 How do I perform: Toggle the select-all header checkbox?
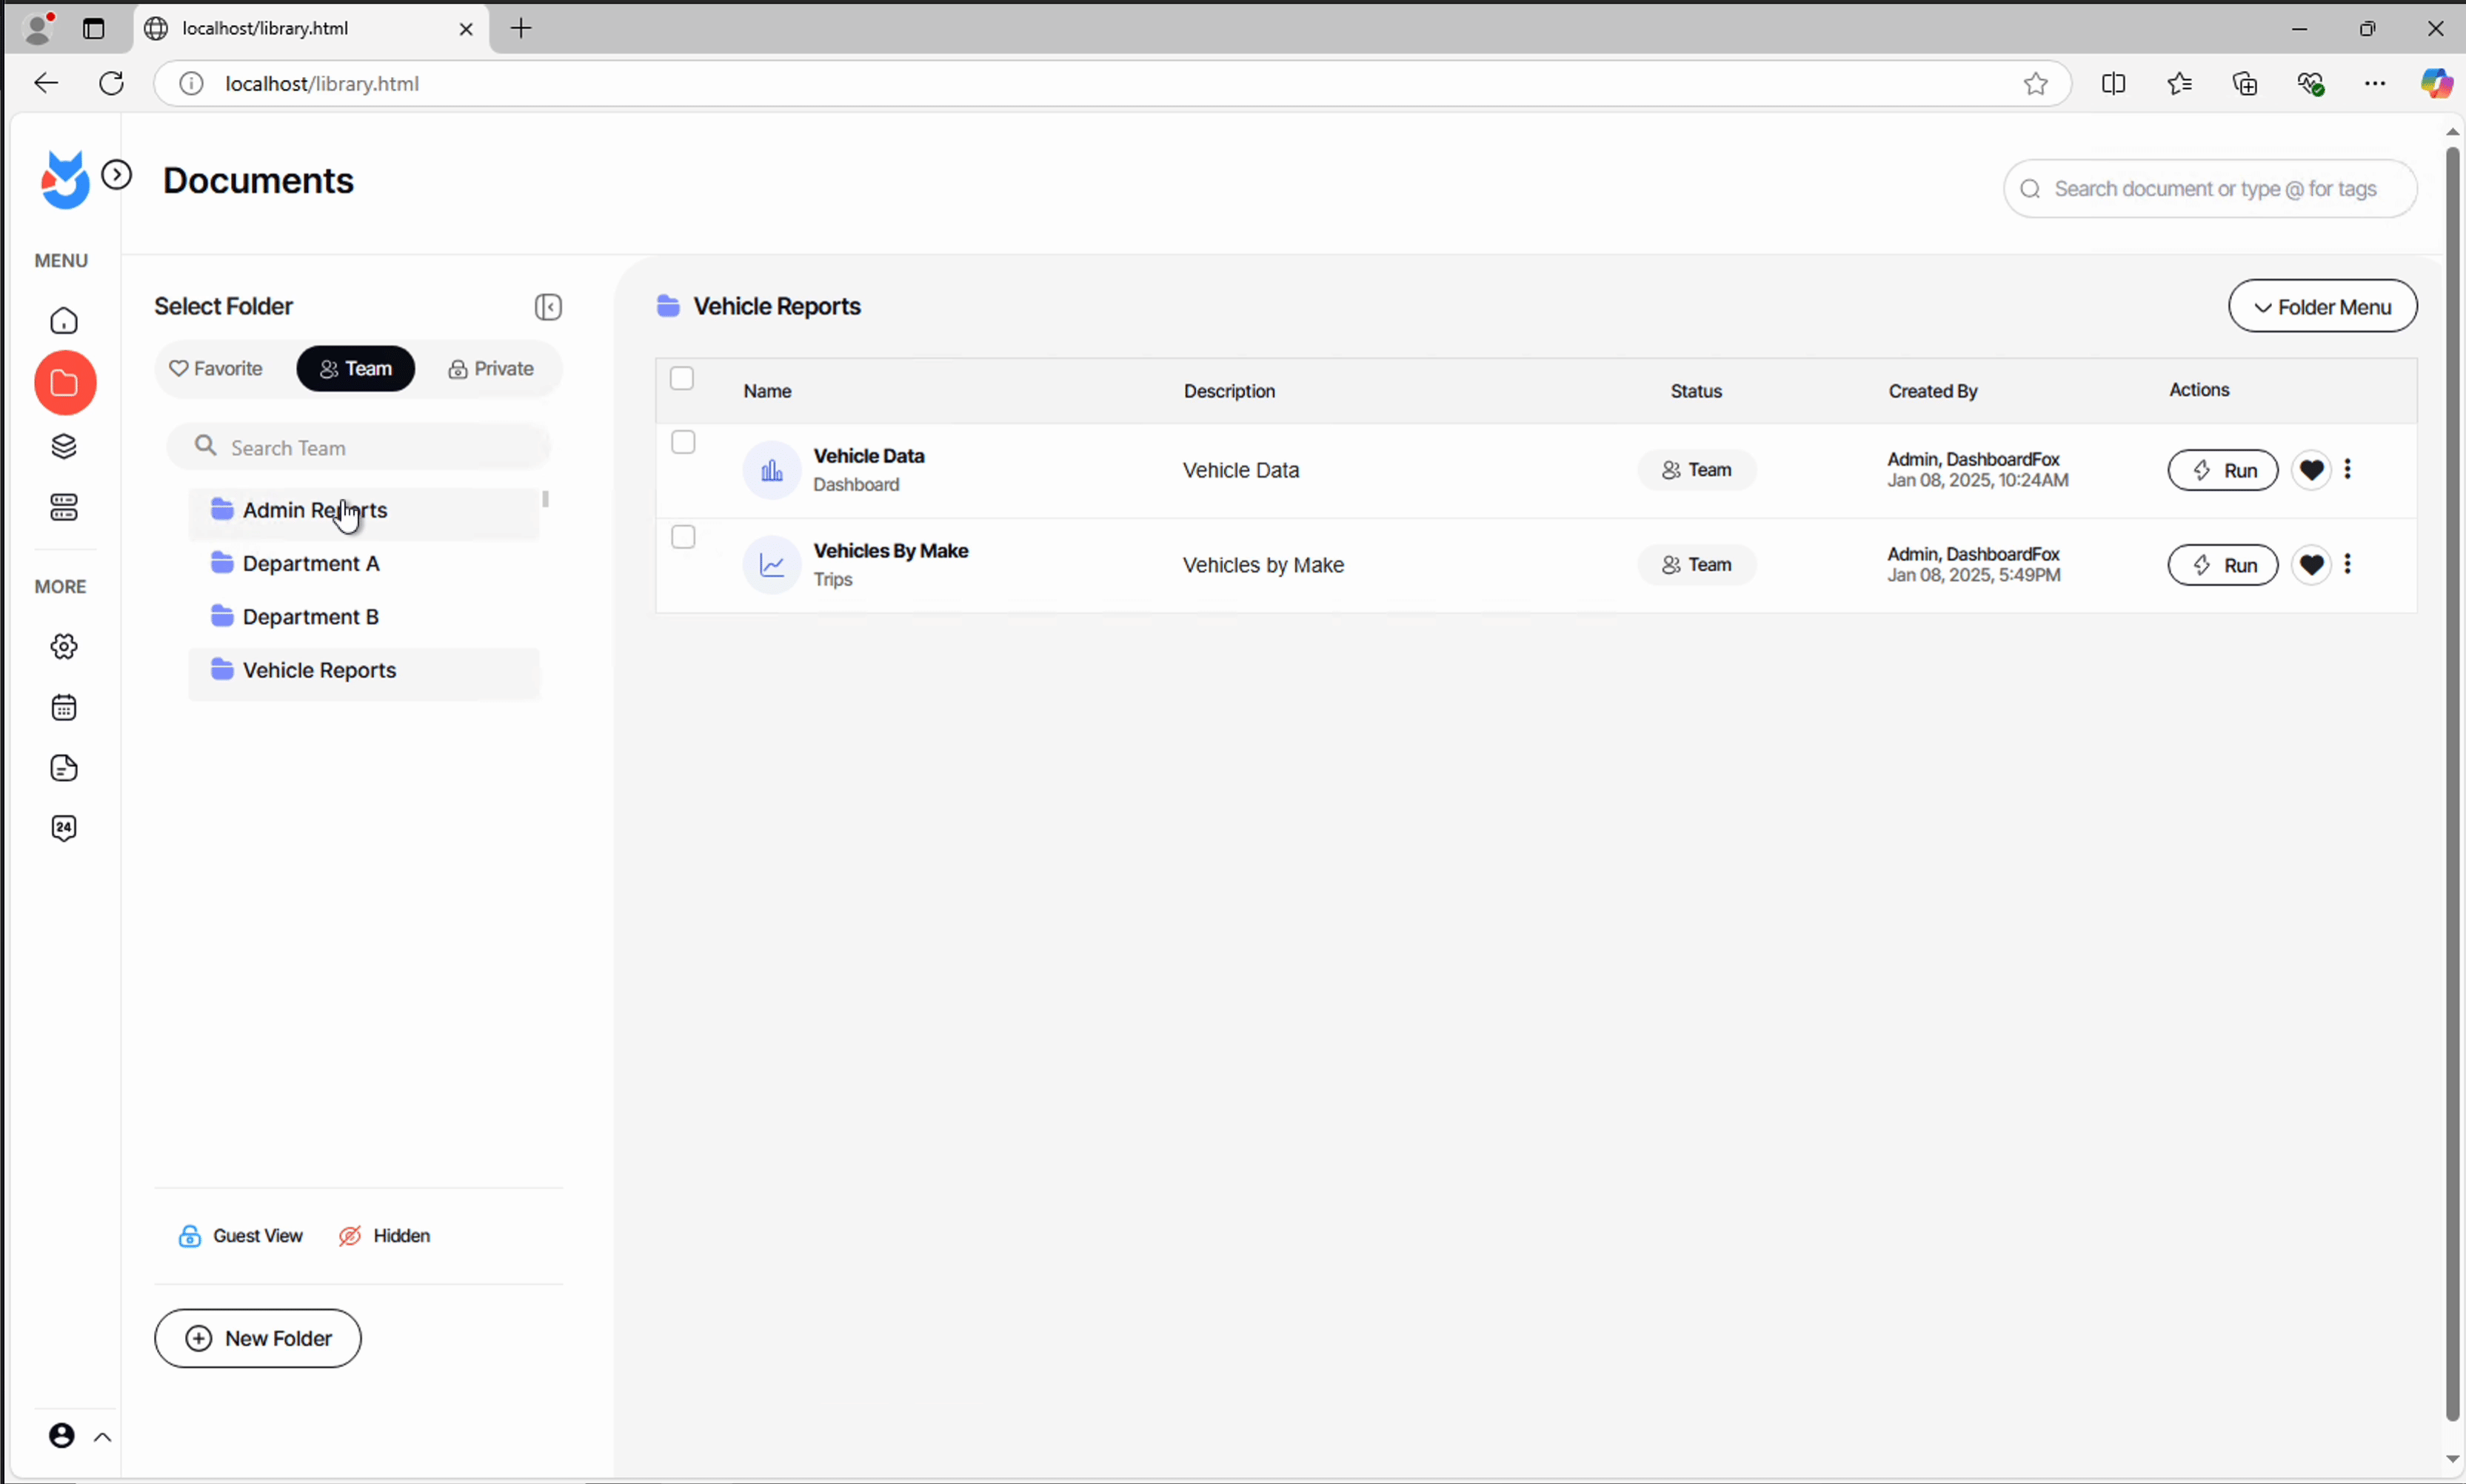[682, 378]
